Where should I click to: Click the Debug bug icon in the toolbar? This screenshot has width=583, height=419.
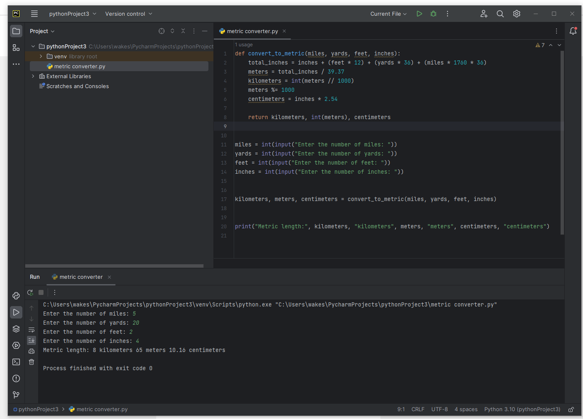pos(433,14)
